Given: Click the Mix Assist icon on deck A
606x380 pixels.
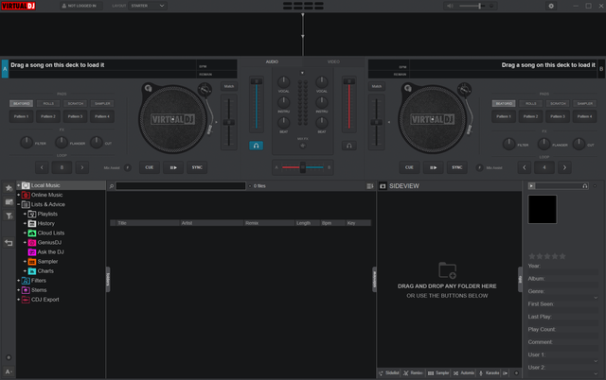Looking at the screenshot, I should (128, 168).
